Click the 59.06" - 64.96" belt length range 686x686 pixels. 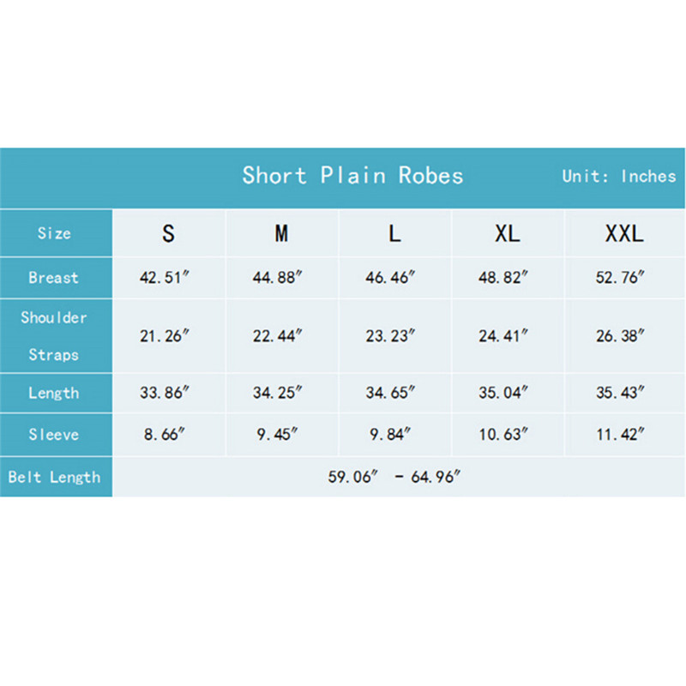point(394,477)
